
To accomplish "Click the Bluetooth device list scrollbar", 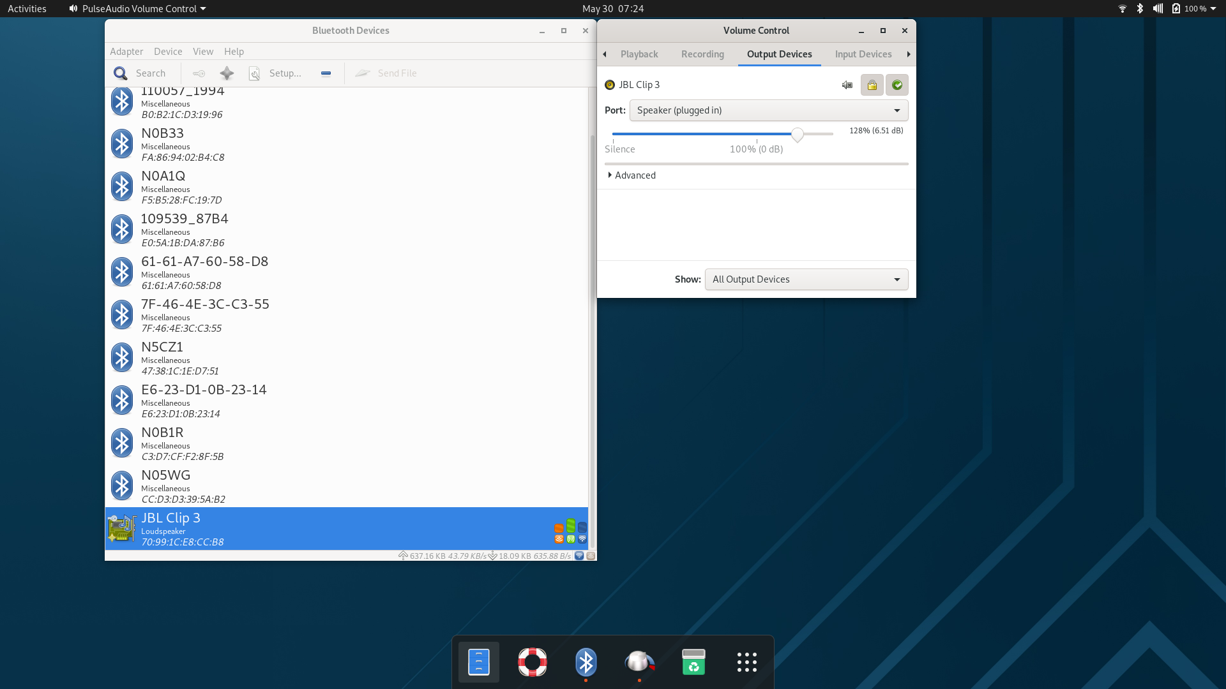I will point(593,341).
